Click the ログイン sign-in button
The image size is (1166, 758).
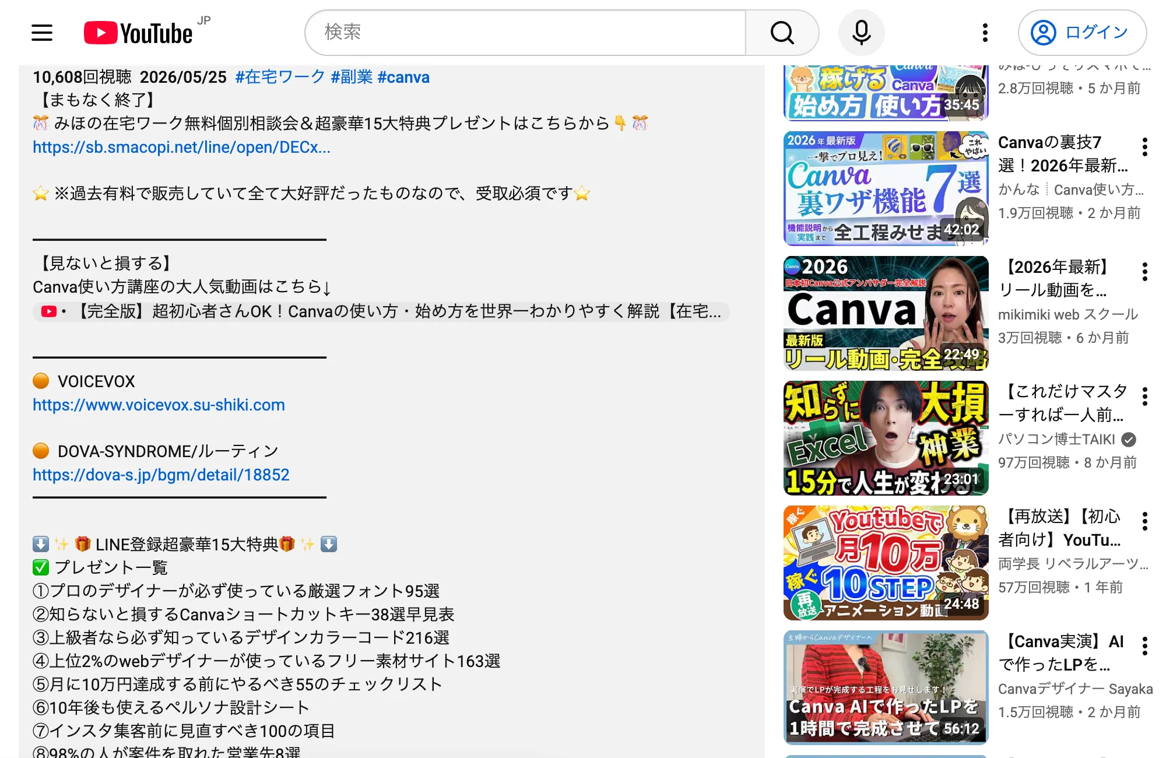pyautogui.click(x=1082, y=33)
